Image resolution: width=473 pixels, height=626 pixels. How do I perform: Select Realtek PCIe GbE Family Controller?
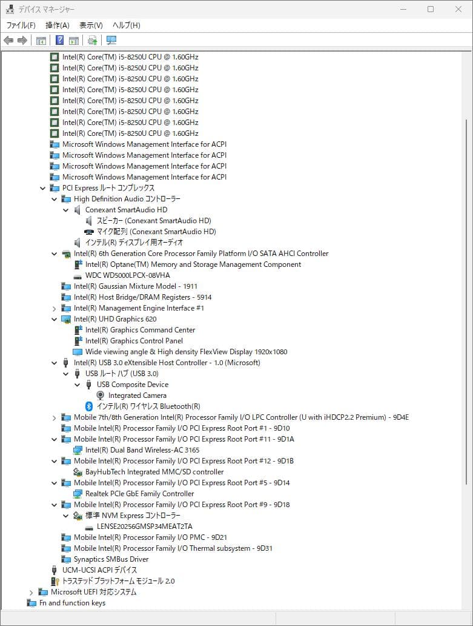click(139, 494)
